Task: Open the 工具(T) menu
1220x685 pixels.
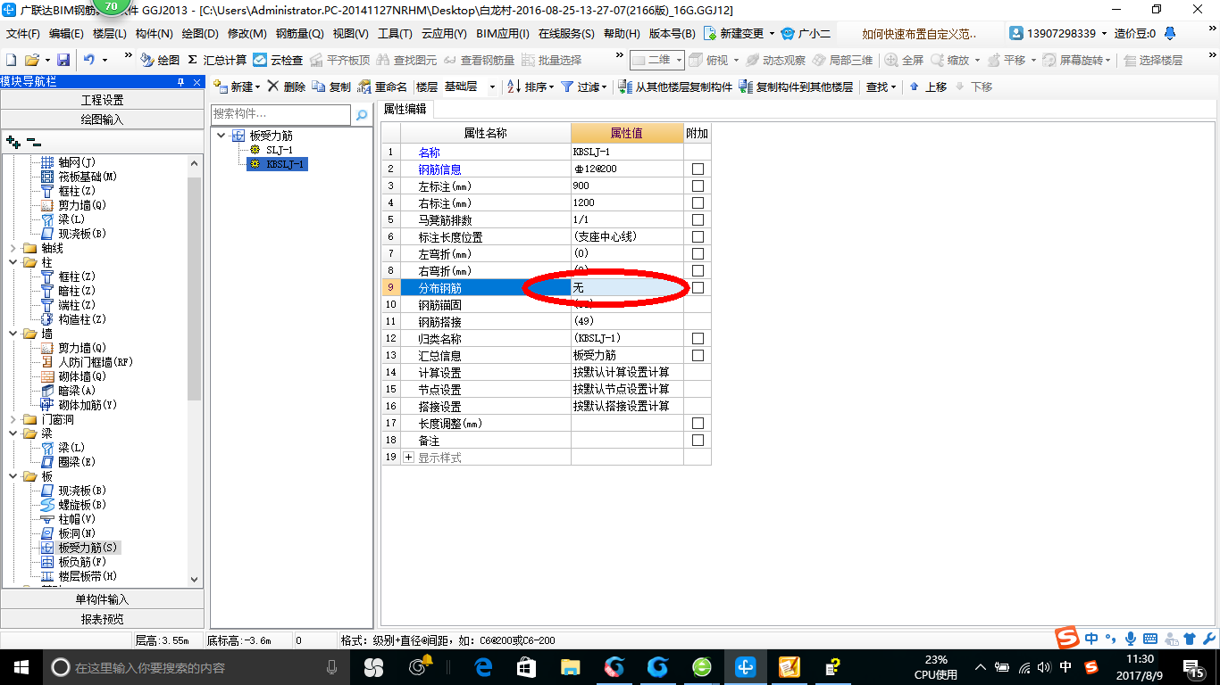Action: [x=395, y=33]
